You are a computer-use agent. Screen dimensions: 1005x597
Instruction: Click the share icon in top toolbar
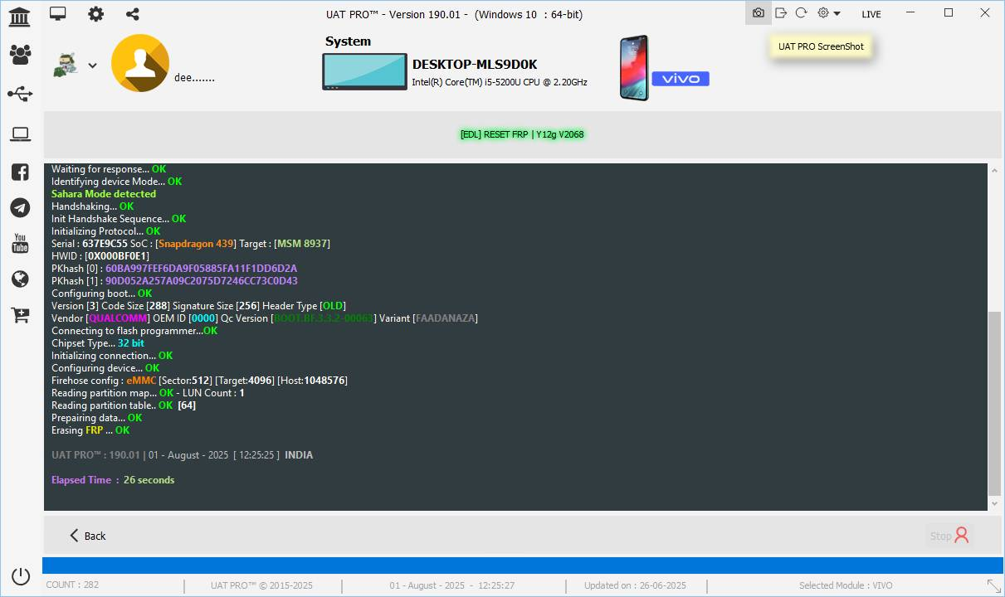[133, 14]
